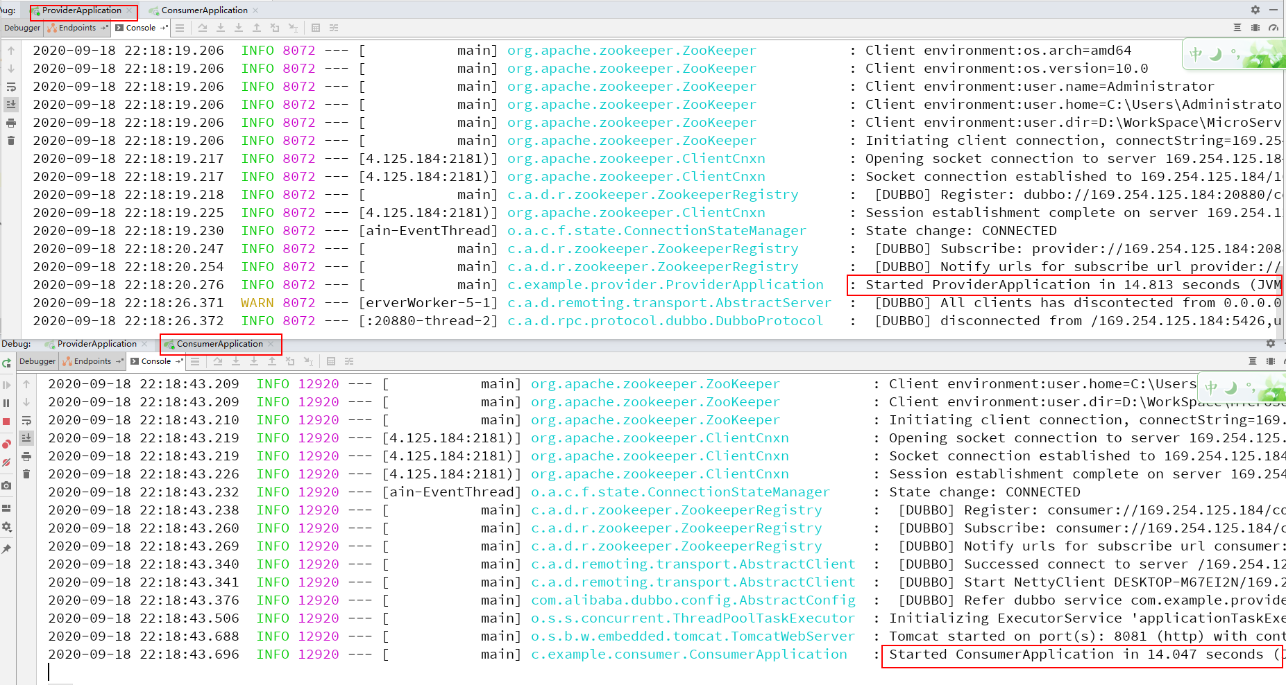Rerun the ConsumerApplication debug session
Image resolution: width=1286 pixels, height=685 pixels.
pos(7,363)
